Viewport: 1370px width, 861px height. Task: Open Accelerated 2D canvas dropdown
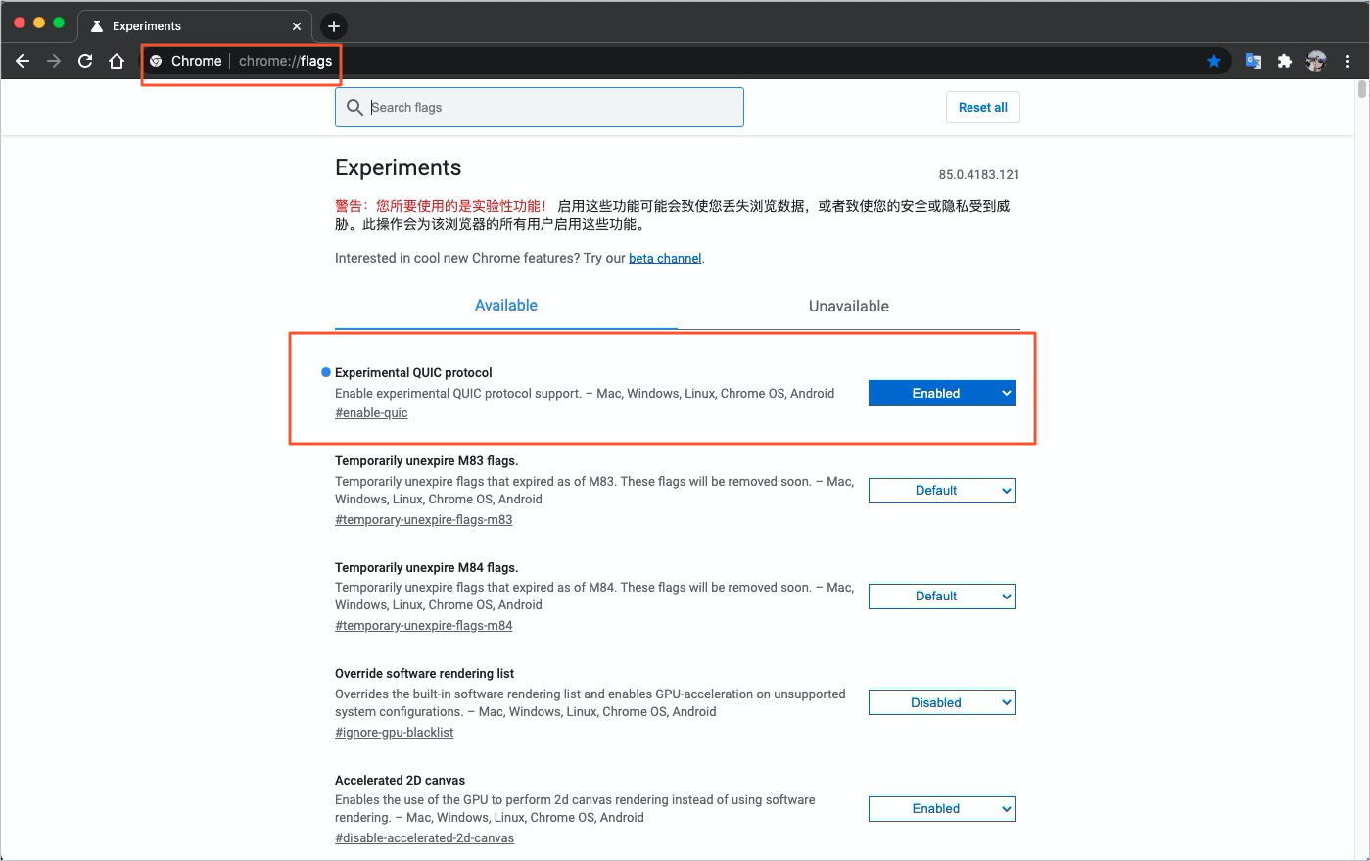942,809
